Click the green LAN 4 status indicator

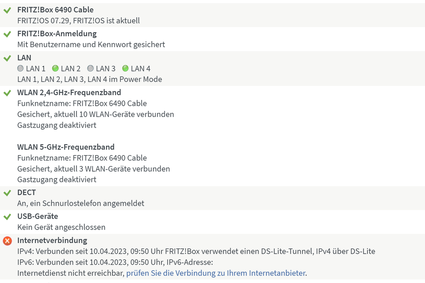[125, 68]
